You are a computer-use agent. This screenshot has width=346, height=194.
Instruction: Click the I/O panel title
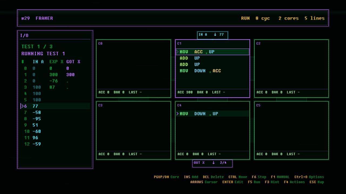[x=24, y=35]
